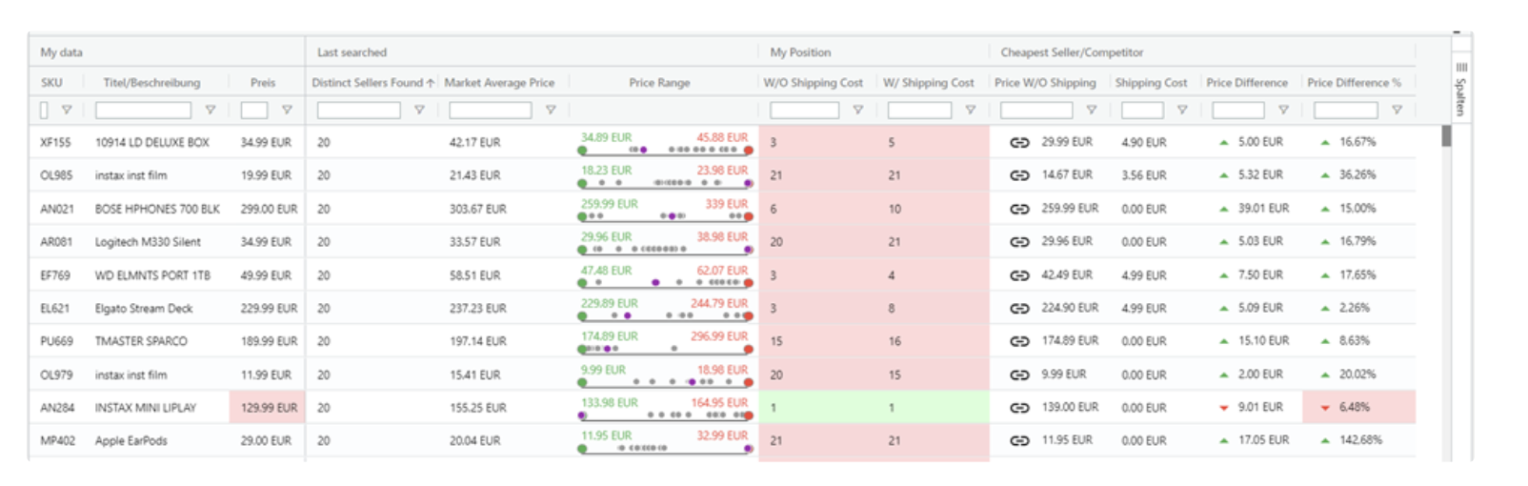The image size is (1528, 486).
Task: Focus Price W/O Shipping filter box
Action: tap(1036, 111)
